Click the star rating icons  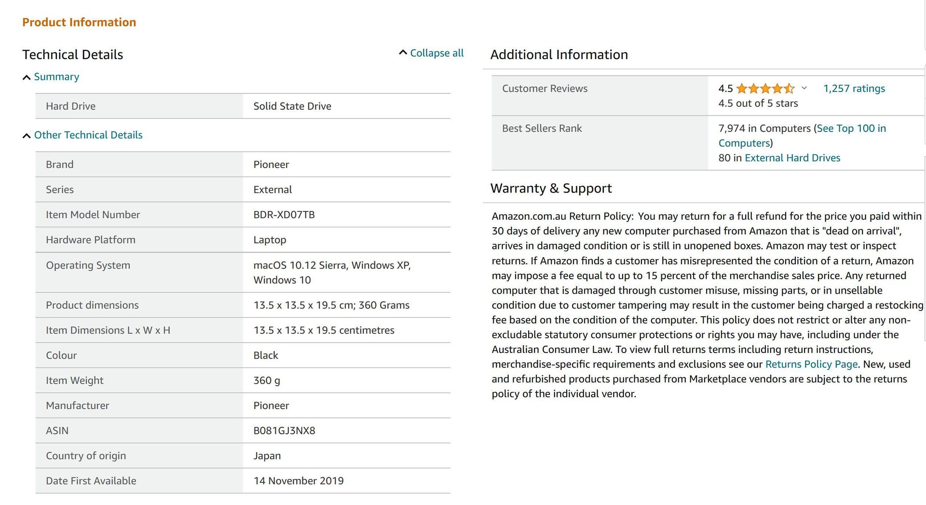point(765,89)
